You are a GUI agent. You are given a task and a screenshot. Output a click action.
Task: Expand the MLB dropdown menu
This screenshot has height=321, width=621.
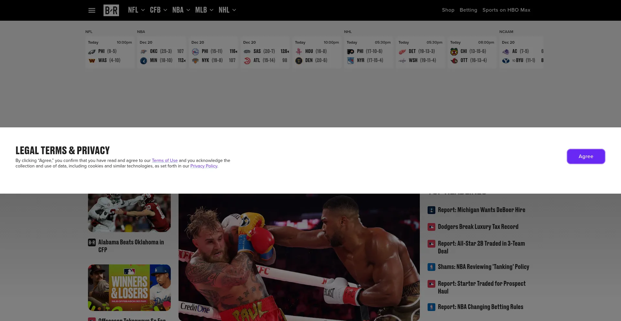[x=204, y=10]
